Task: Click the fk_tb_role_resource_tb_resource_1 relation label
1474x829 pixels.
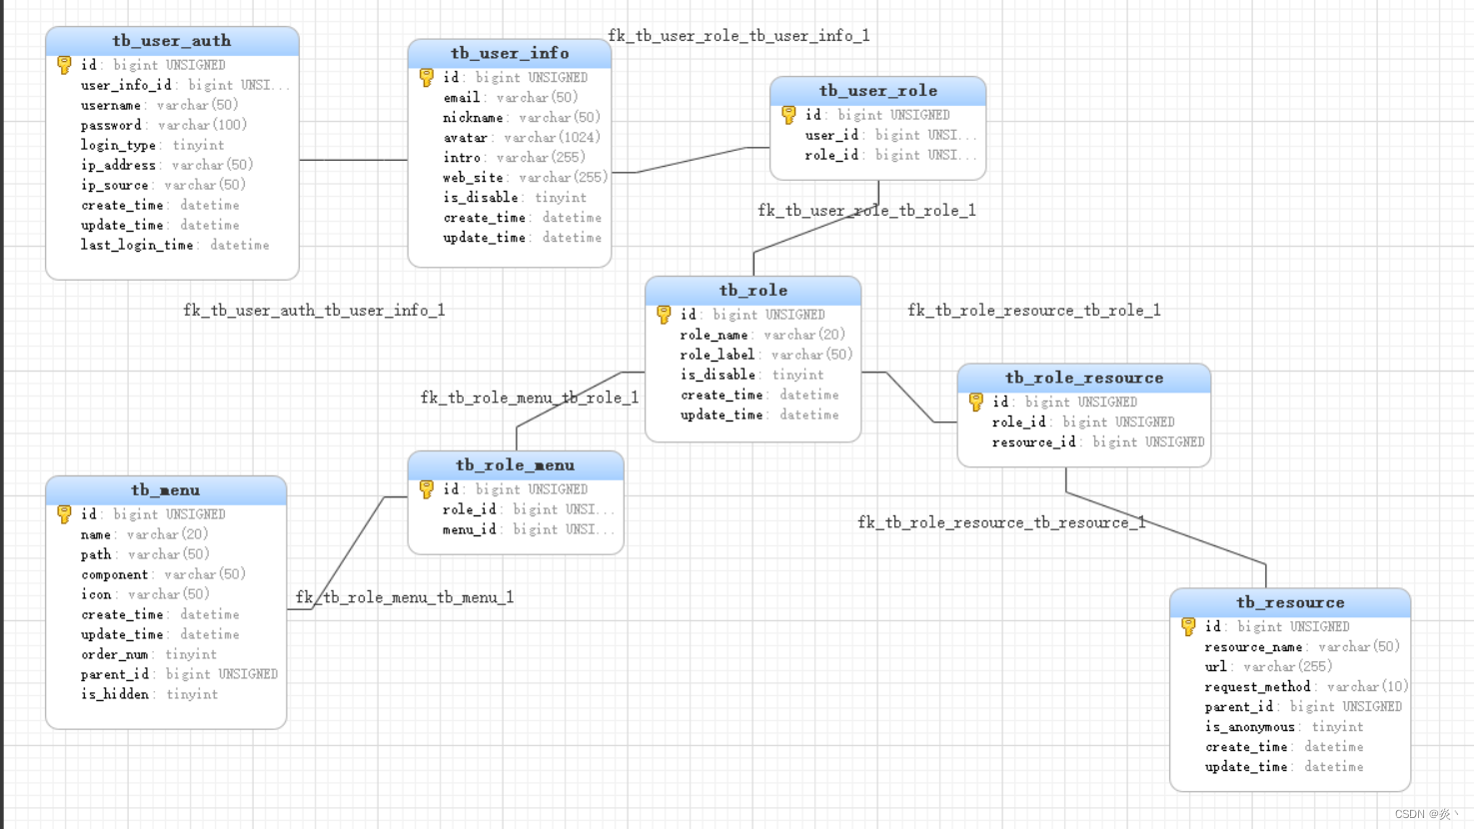Action: pos(1001,522)
